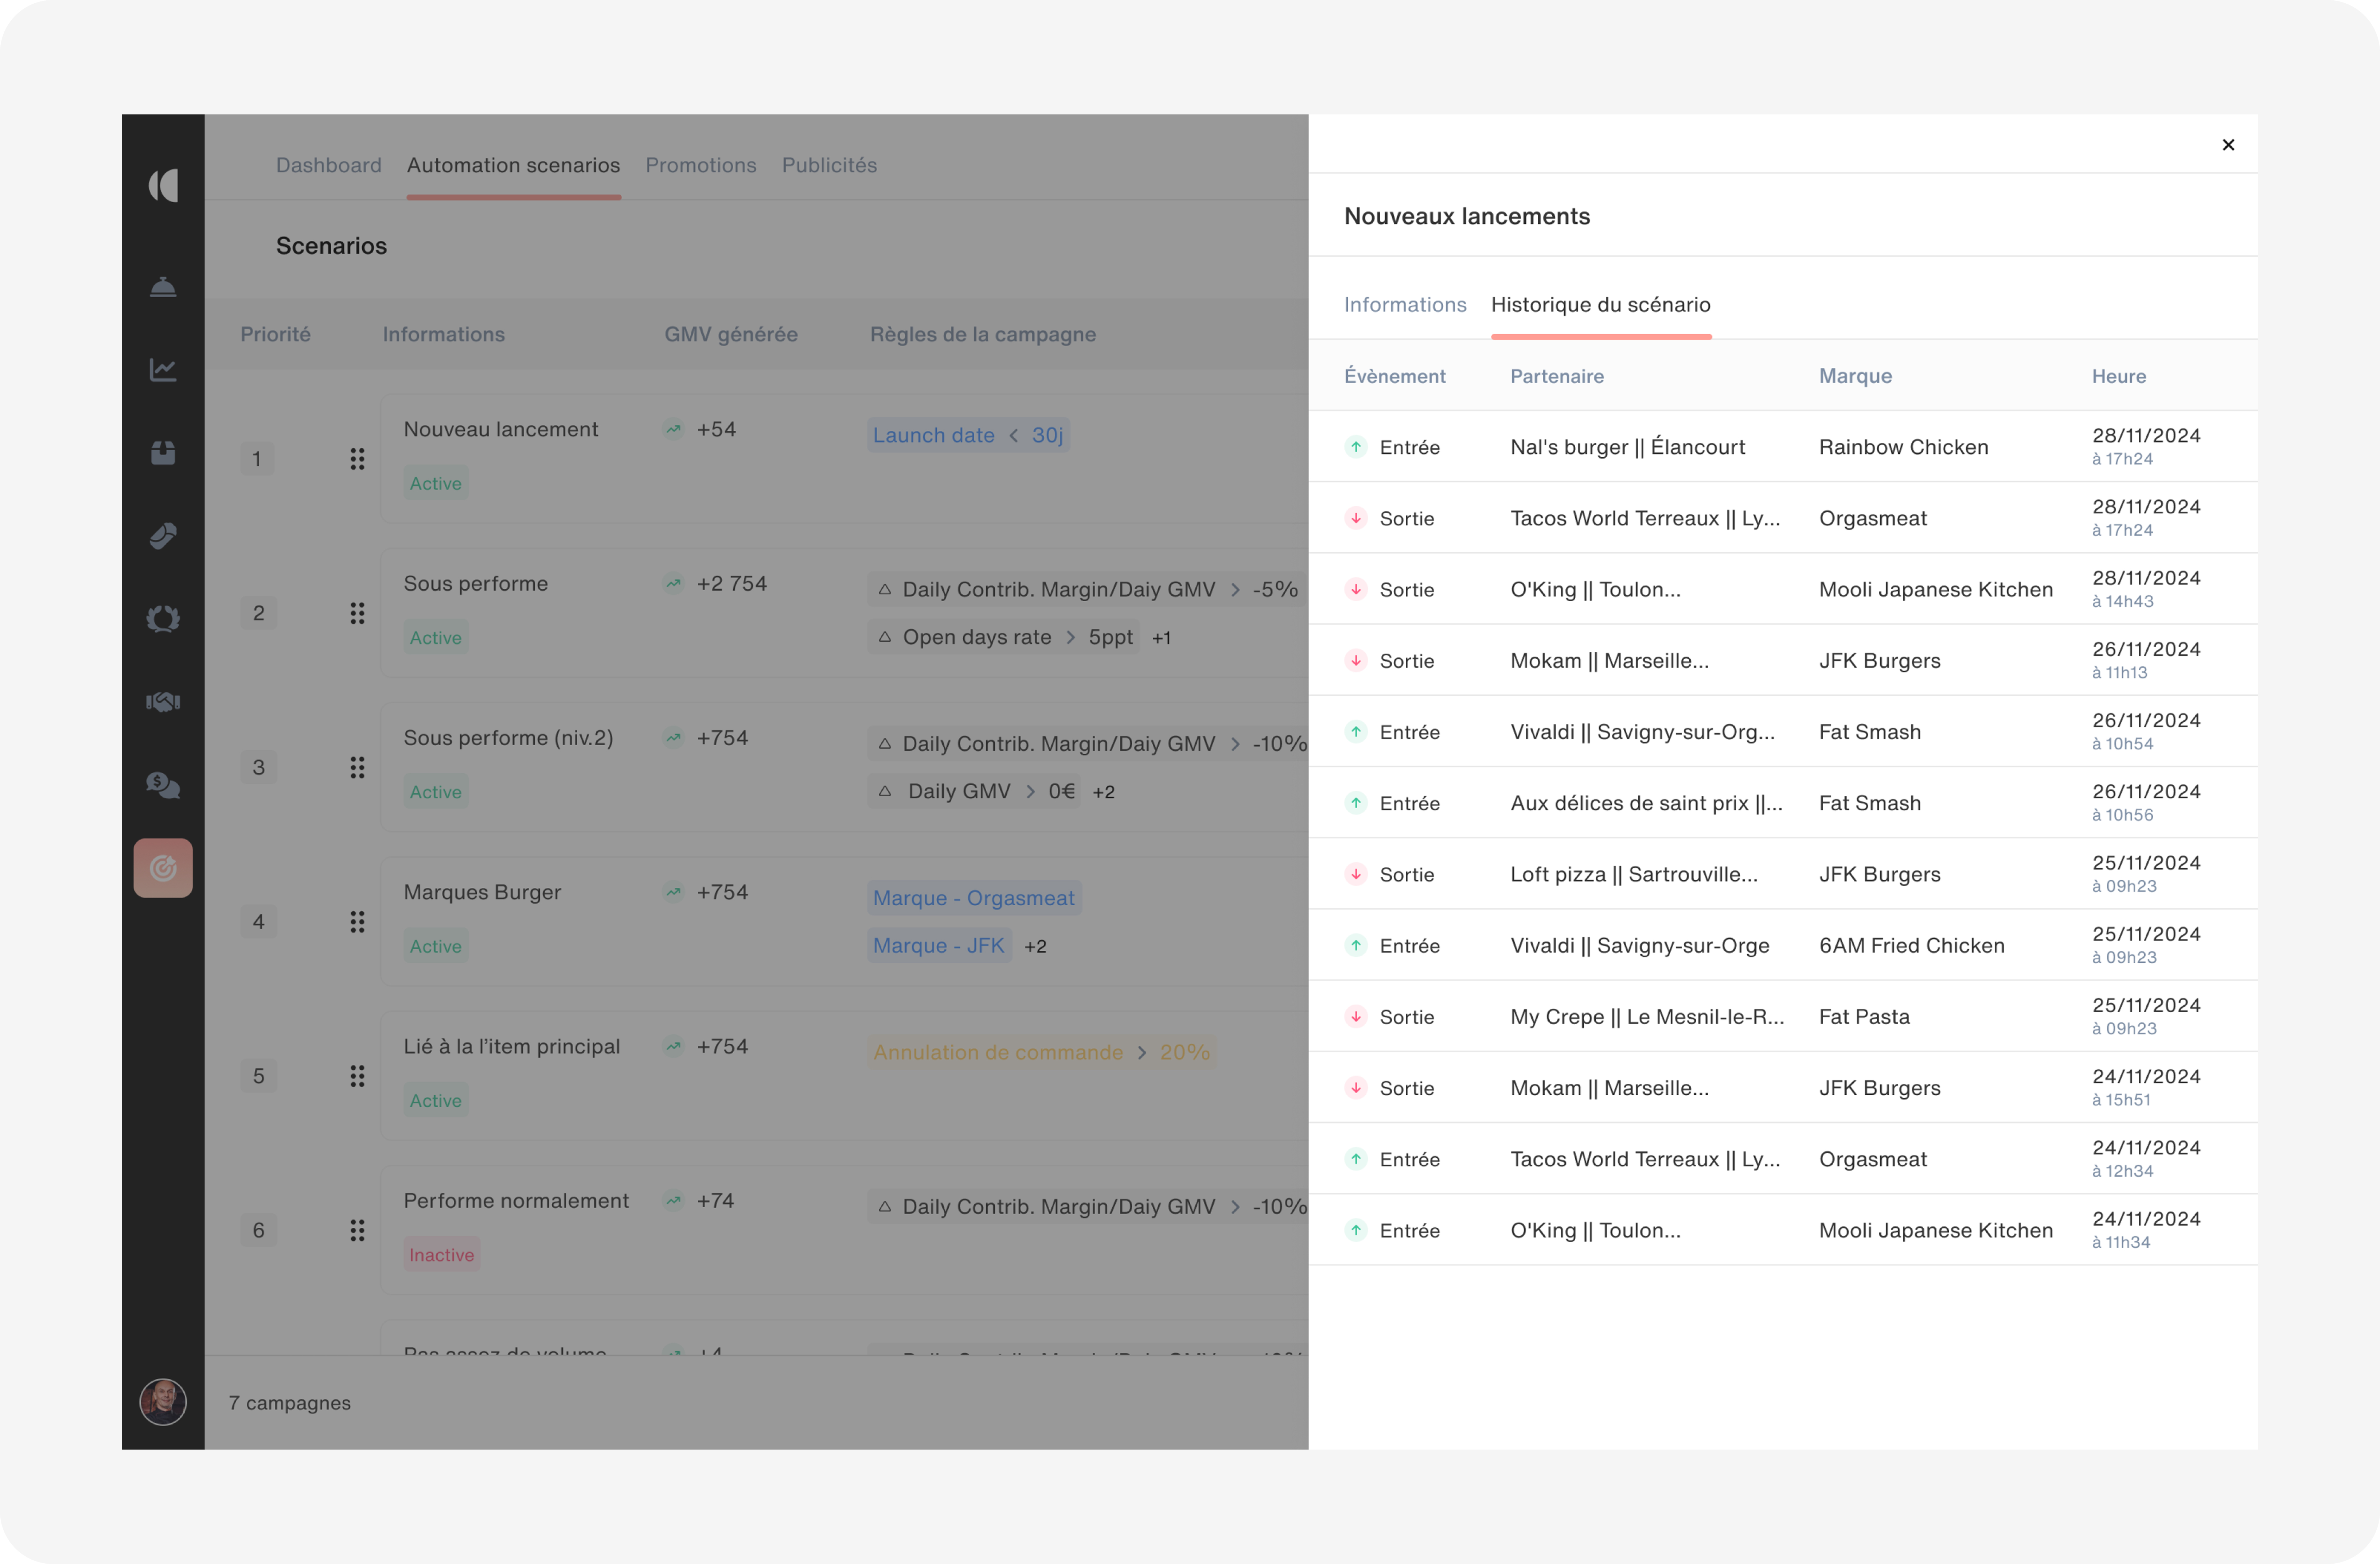Click the user avatar at sidebar bottom
Screen dimensions: 2380x1564
163,1401
